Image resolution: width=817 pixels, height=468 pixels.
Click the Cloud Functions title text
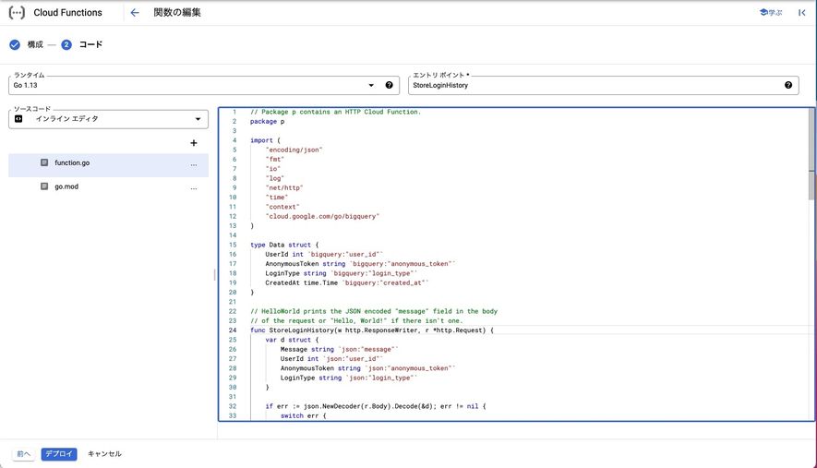67,13
